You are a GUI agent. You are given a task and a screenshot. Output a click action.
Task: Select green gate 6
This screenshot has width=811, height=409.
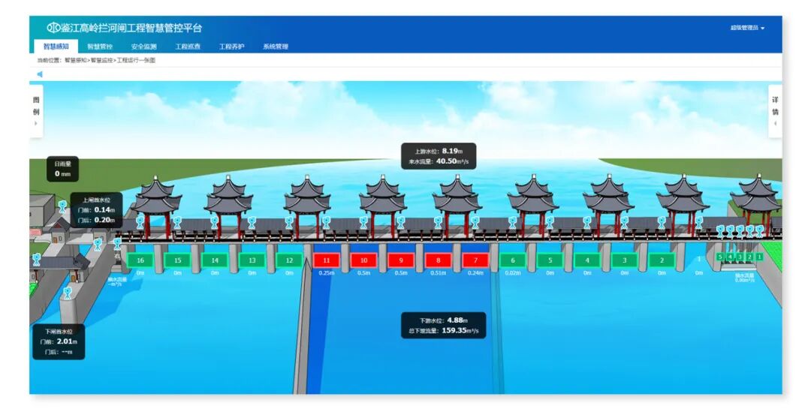(x=513, y=260)
